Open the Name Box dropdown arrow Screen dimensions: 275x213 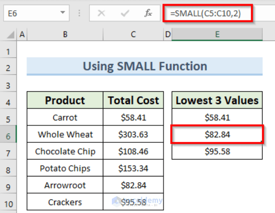coord(63,13)
